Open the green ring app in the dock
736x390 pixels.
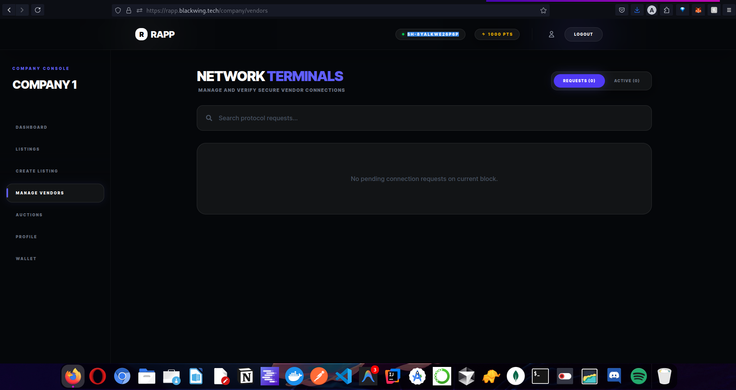(x=442, y=376)
